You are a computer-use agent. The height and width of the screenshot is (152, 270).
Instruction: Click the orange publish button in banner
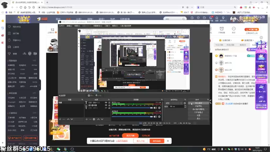[x=157, y=141]
